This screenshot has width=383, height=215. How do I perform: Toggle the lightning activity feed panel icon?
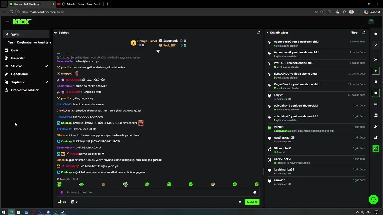(376, 71)
